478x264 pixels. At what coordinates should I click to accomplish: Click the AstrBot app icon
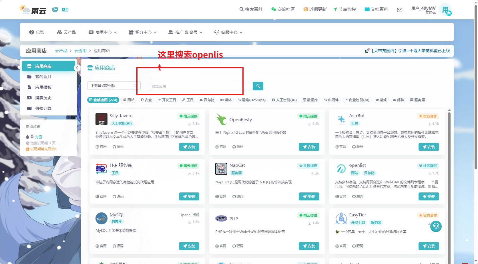tap(341, 119)
